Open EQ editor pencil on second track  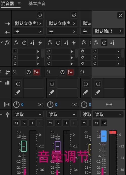52,92
